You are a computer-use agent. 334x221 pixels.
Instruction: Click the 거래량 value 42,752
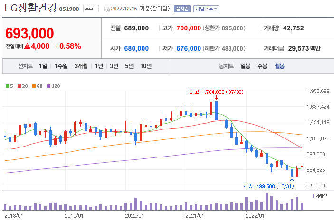coord(294,28)
